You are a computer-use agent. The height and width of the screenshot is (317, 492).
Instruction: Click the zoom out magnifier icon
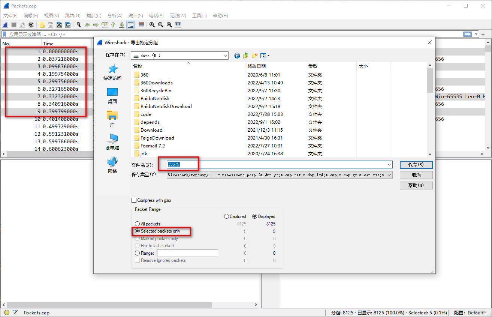click(161, 25)
